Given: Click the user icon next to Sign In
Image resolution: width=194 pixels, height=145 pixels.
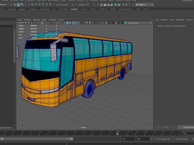Looking at the screenshot, I should (x=137, y=5).
